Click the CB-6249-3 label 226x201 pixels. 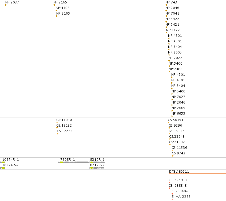[178, 180]
